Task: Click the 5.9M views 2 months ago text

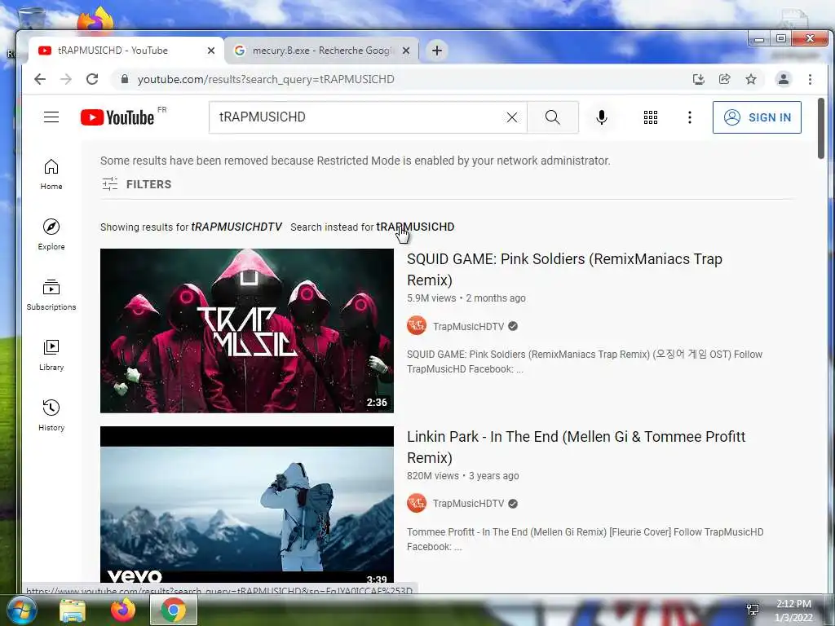Action: point(466,298)
